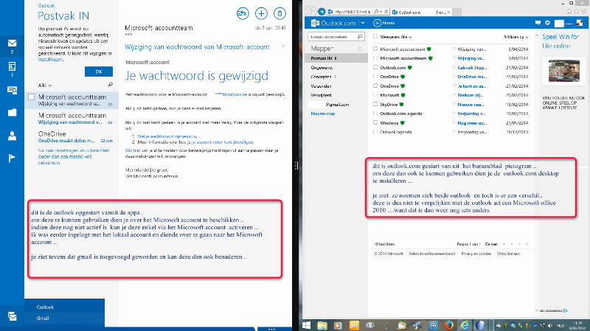
Task: Open a new tab in Internet Explorer
Action: coord(457,13)
